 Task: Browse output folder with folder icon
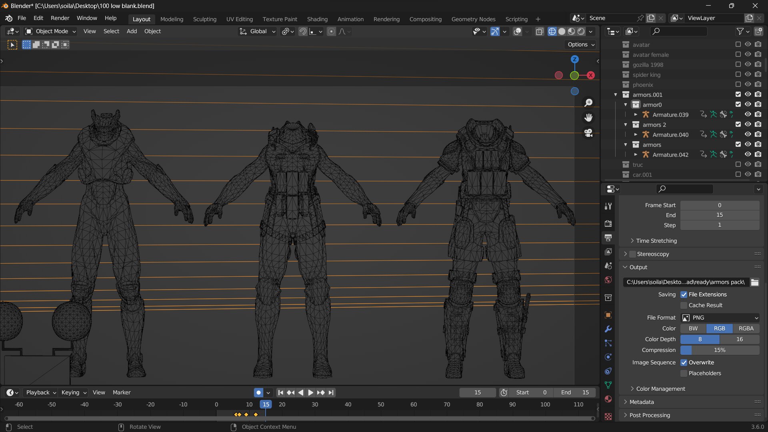coord(755,282)
